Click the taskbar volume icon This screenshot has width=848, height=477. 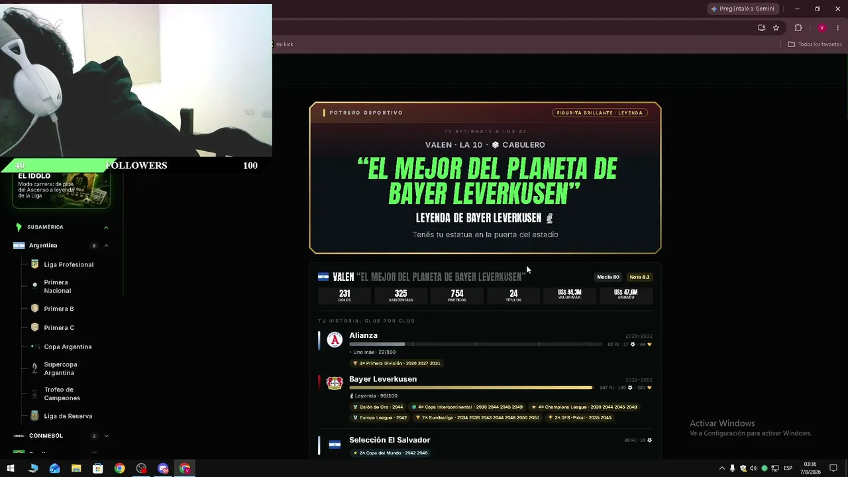pyautogui.click(x=753, y=468)
